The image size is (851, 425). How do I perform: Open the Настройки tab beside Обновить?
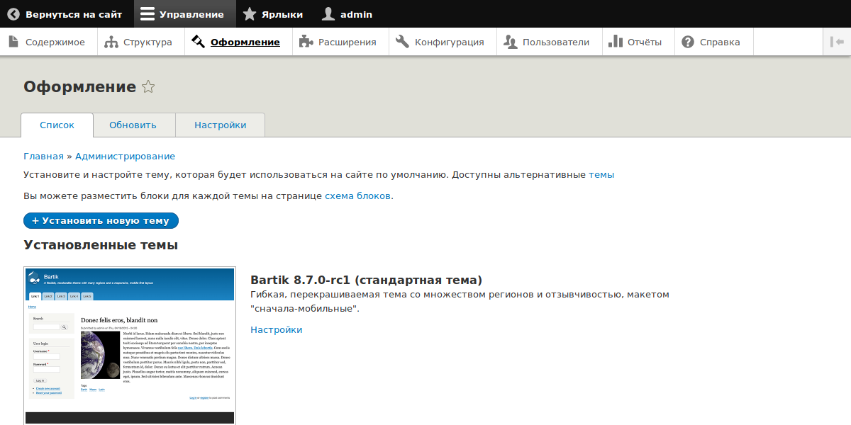tap(221, 125)
